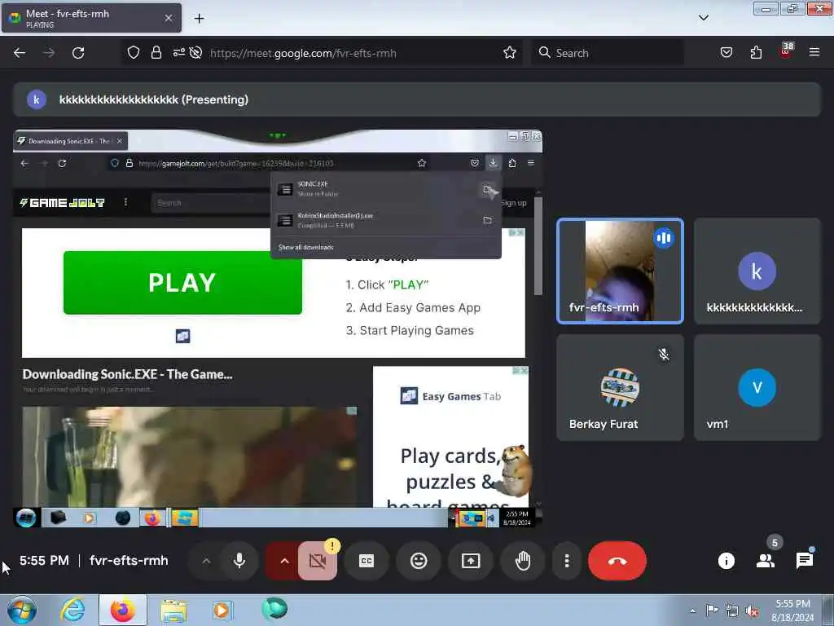This screenshot has width=834, height=626.
Task: Open the three-dot more options menu
Action: click(567, 561)
